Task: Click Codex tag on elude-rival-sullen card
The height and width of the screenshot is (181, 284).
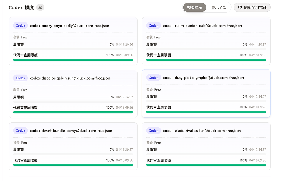Action: [154, 131]
